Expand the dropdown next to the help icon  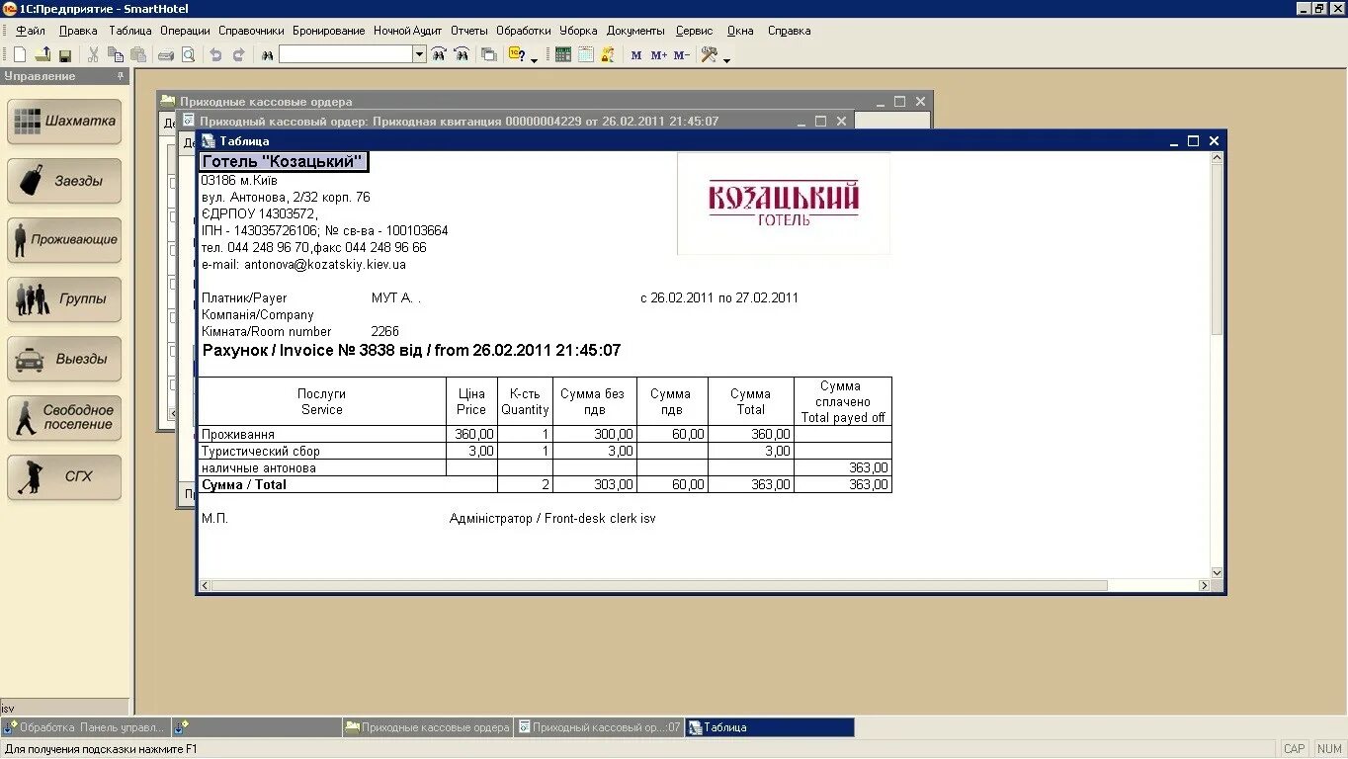click(535, 59)
